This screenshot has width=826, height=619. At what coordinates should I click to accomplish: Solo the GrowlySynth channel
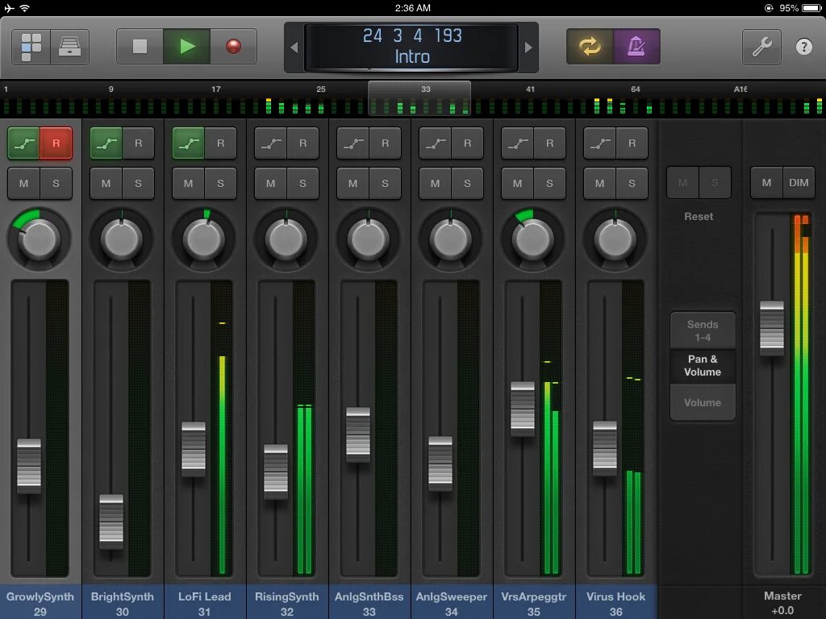[56, 183]
